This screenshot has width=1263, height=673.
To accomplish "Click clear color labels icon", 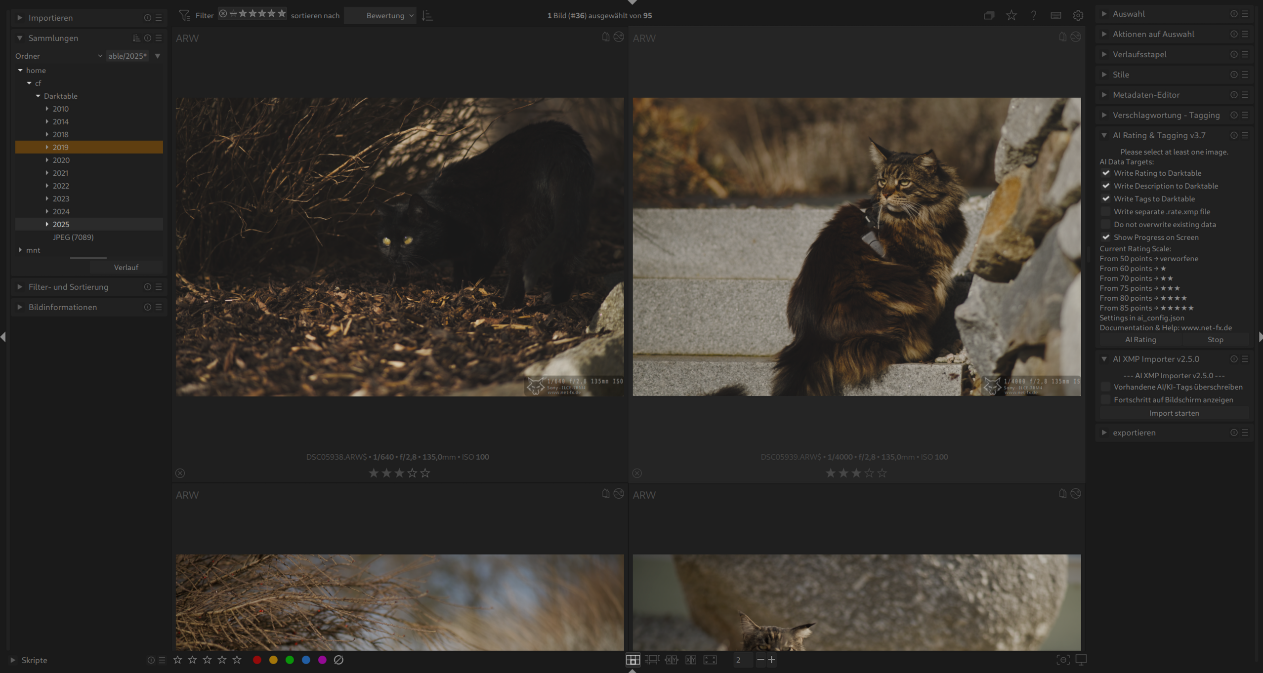I will point(338,660).
